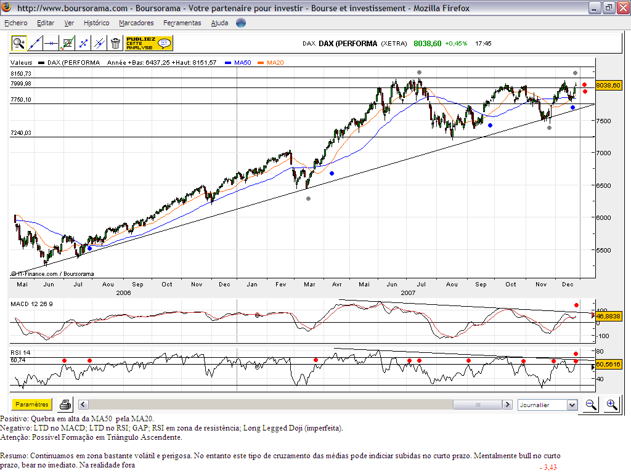Click the 17:45 time in header
Screen dimensions: 631x473
pos(483,44)
